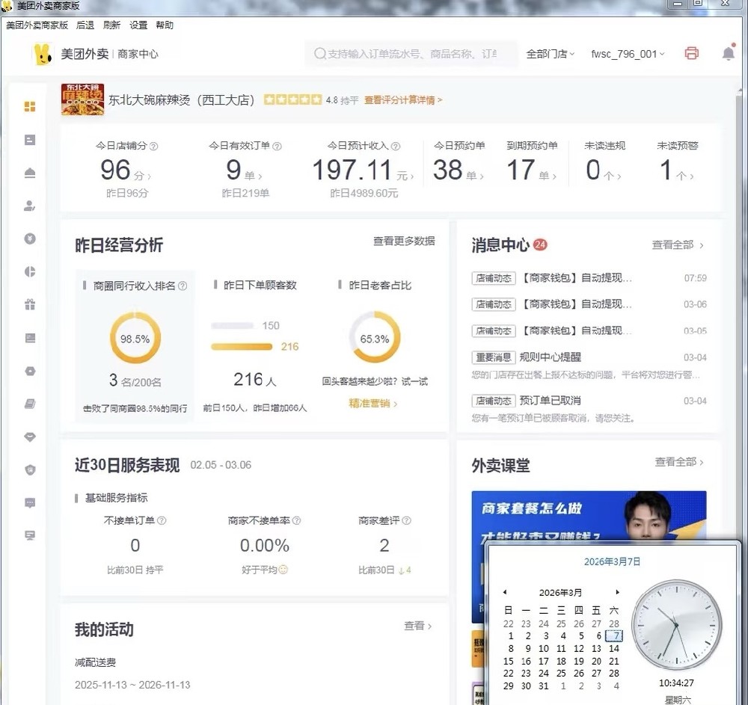Expand the 全部门店 store dropdown

tap(551, 54)
